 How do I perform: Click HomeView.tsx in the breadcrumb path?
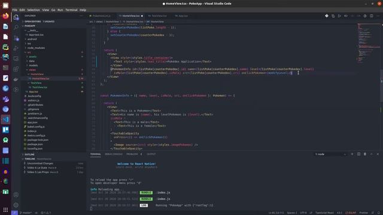pos(134,21)
